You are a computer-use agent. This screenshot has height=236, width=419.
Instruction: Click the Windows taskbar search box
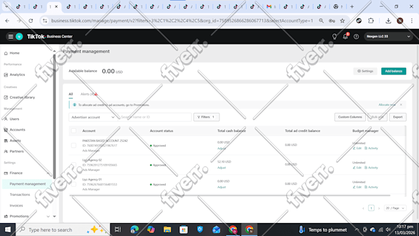(x=63, y=230)
